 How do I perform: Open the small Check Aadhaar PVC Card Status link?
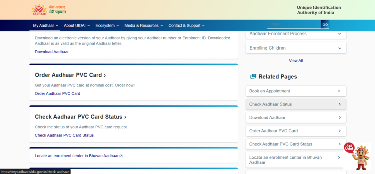[64, 135]
